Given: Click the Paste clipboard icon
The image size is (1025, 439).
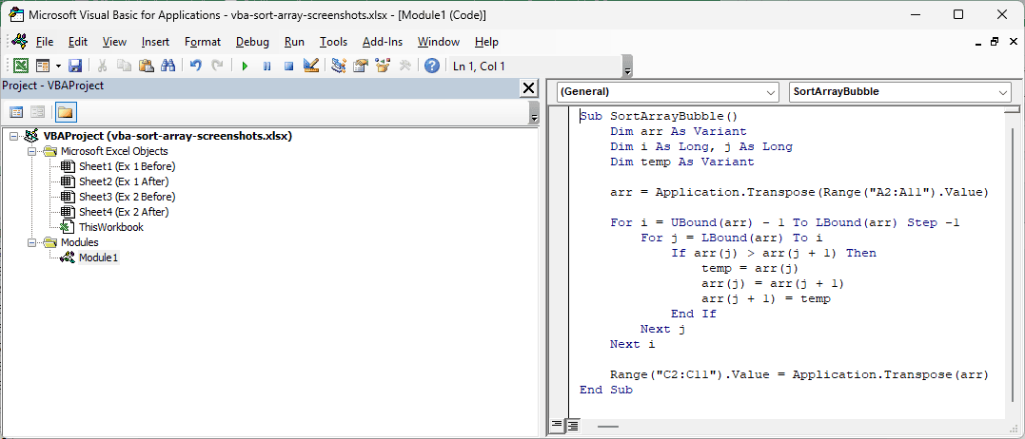Looking at the screenshot, I should (146, 66).
